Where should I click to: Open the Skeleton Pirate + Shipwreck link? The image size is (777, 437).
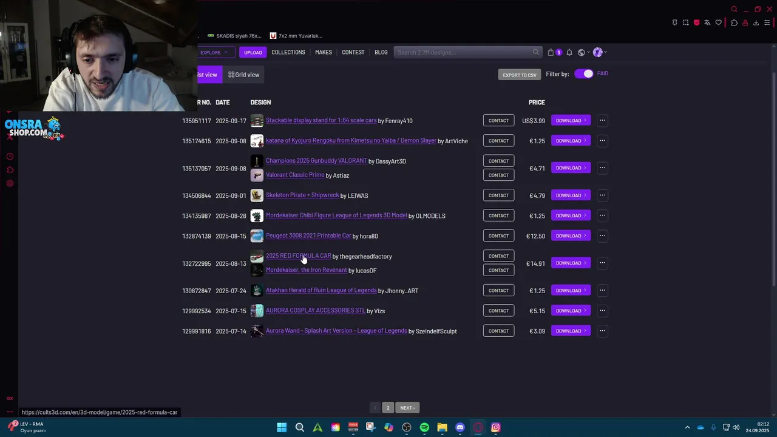pos(302,195)
